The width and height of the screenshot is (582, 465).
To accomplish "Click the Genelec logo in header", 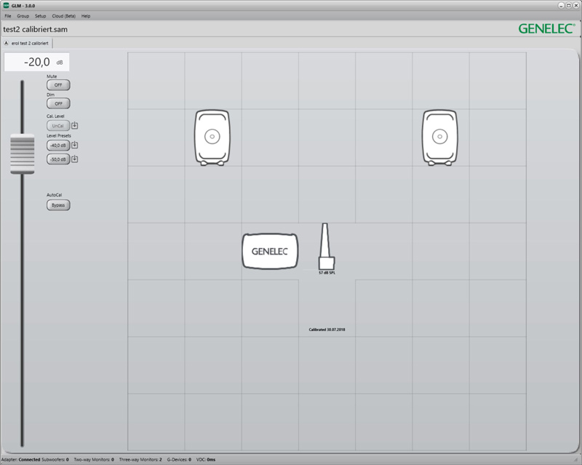I will tap(546, 29).
